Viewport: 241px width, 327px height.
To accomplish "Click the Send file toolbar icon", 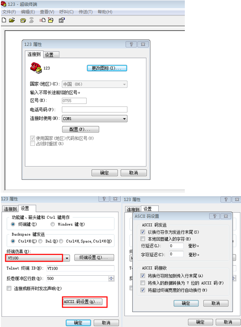I will click(42, 20).
